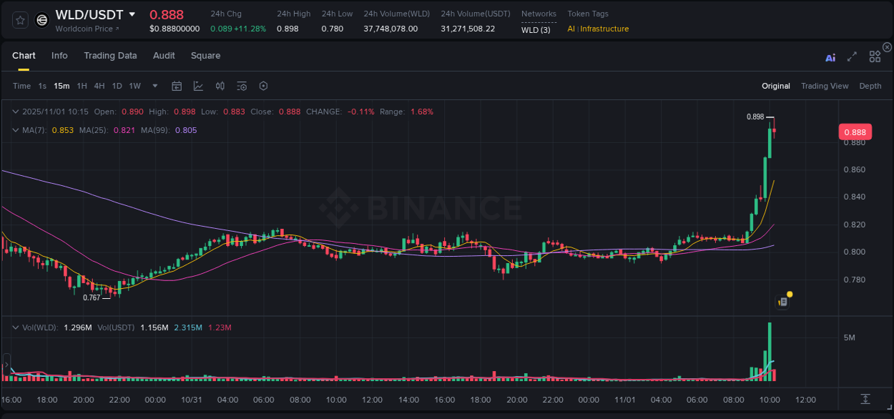The image size is (894, 419).
Task: Select the 1D interval
Action: click(x=116, y=86)
